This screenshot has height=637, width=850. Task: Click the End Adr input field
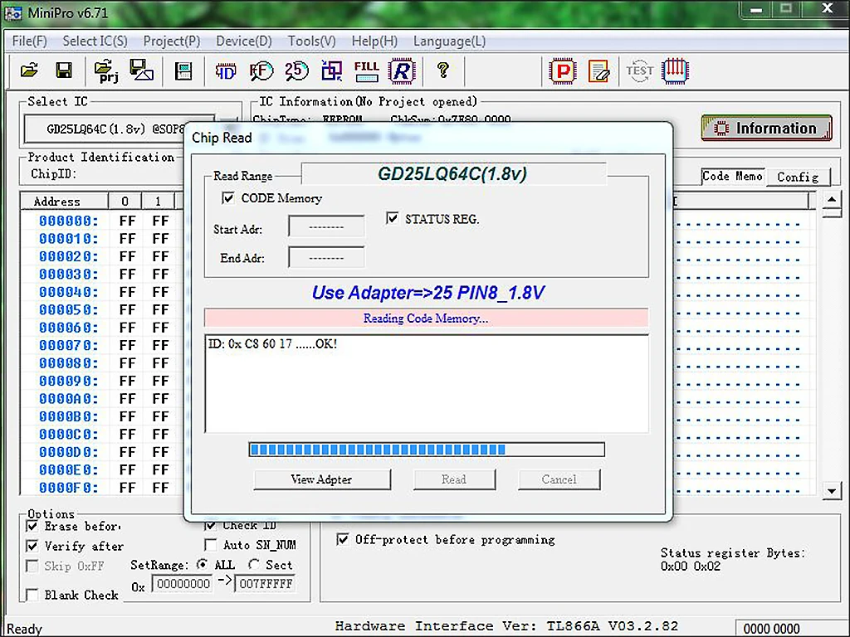pos(326,257)
